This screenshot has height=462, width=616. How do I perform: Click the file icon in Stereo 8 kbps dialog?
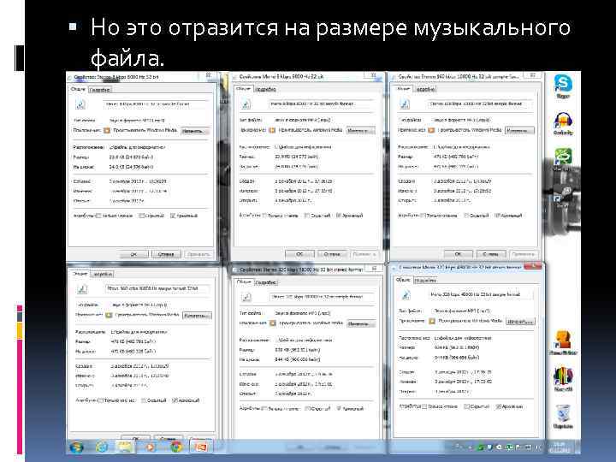tap(80, 104)
